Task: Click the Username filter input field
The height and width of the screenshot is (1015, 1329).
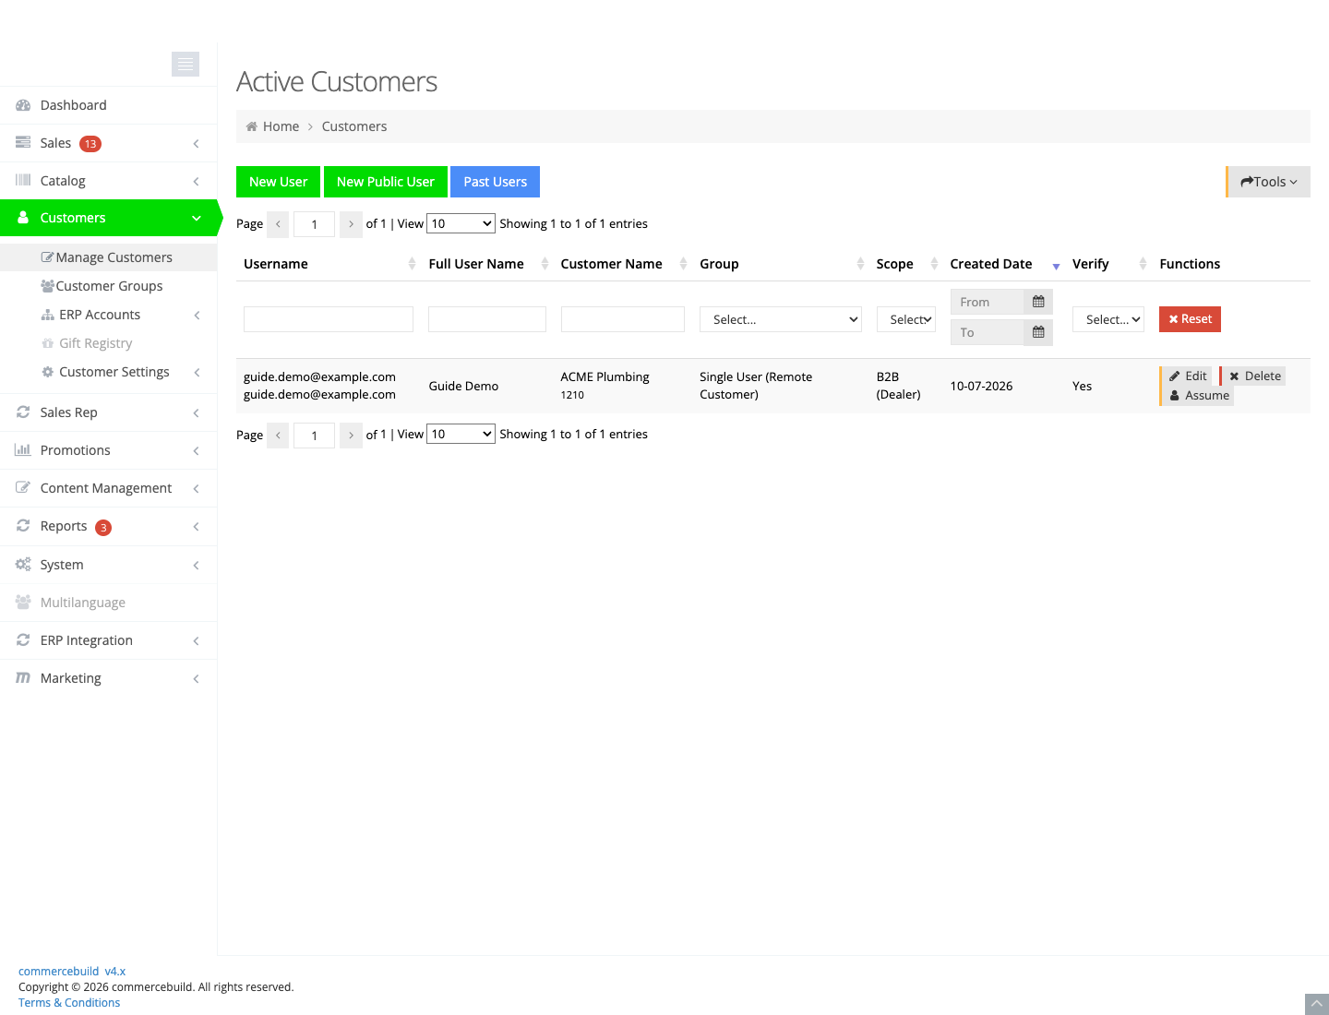Action: (329, 319)
